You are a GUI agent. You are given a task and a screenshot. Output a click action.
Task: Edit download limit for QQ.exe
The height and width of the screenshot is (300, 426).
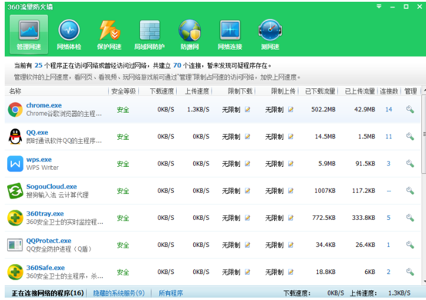click(x=248, y=137)
